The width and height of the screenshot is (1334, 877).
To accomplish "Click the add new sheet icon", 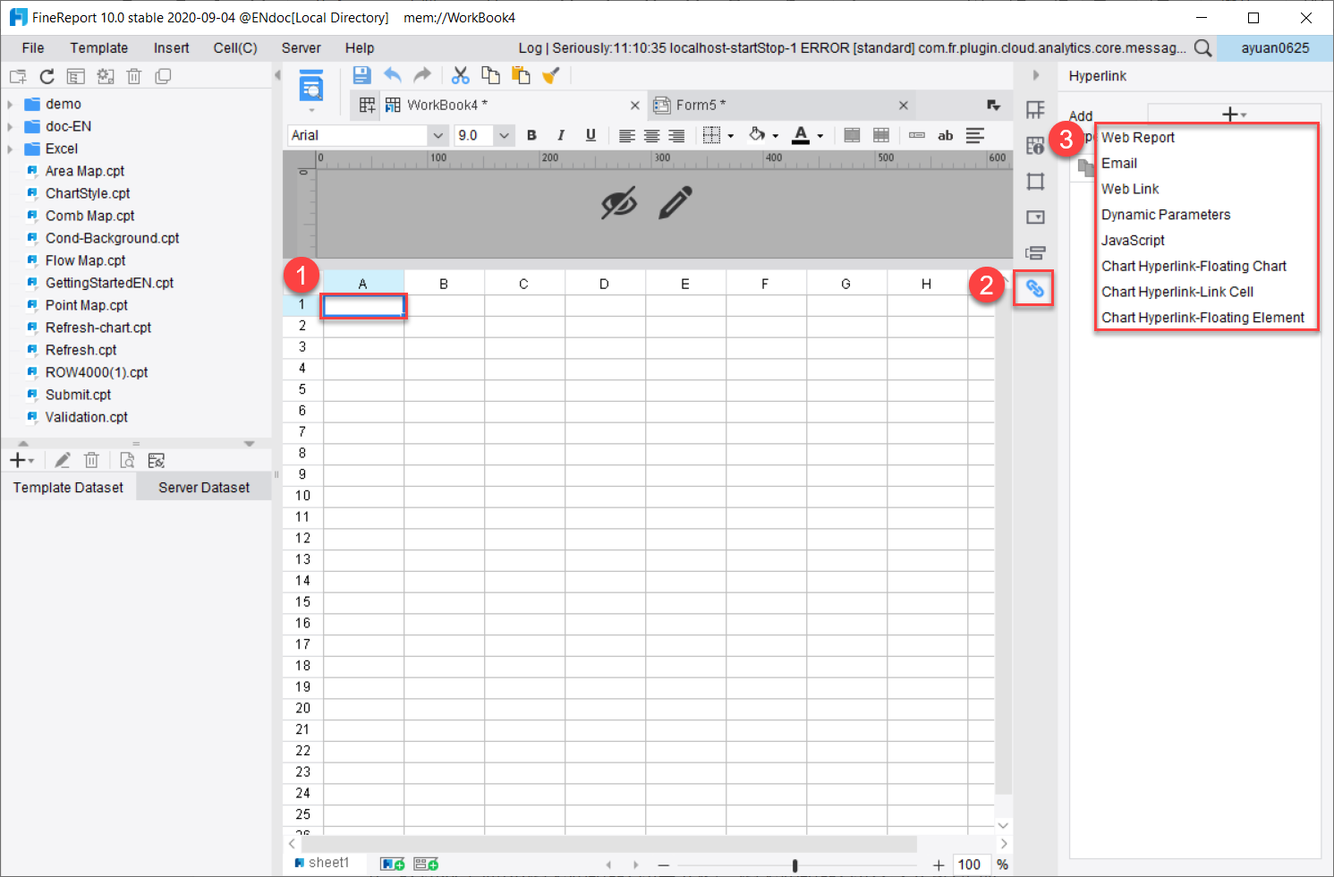I will 392,864.
